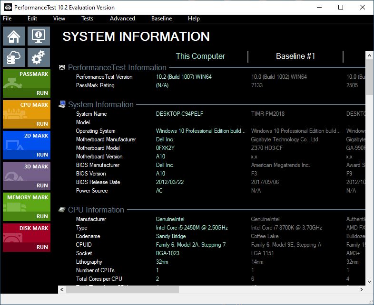Viewport: 374px width, 305px height.
Task: Click the PerformanceTest Information section icon
Action: click(62, 67)
